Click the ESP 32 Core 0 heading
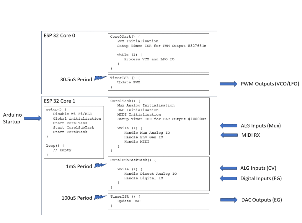 [59, 36]
